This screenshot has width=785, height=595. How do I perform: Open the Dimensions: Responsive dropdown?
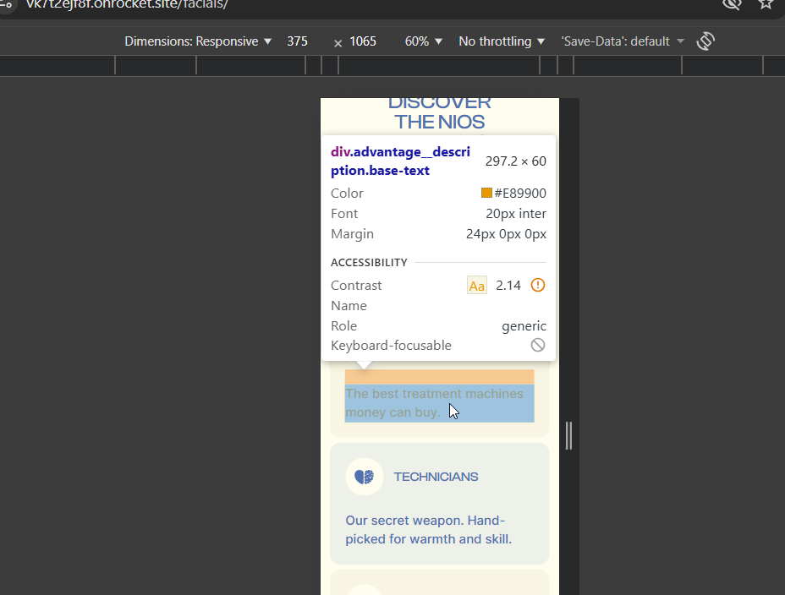198,41
